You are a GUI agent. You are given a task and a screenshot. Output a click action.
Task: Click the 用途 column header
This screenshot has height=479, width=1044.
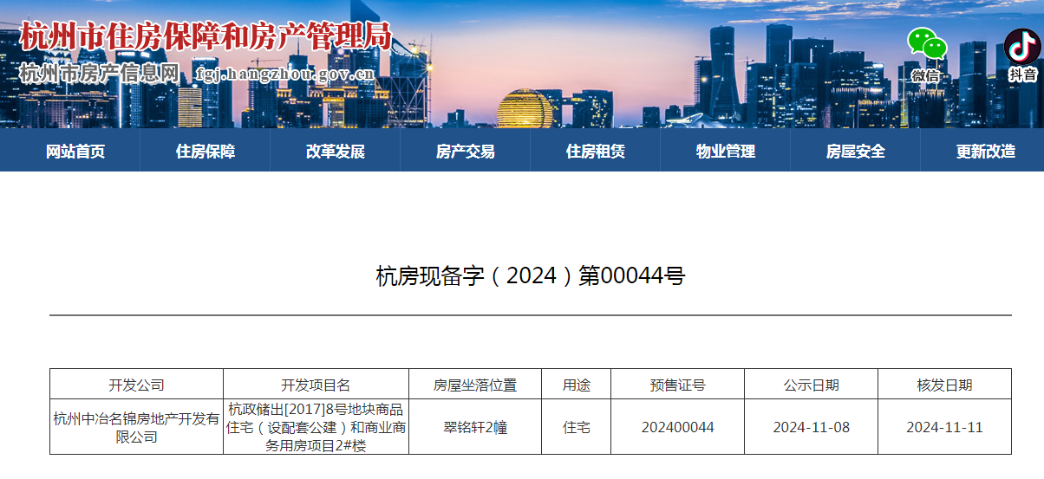[576, 385]
